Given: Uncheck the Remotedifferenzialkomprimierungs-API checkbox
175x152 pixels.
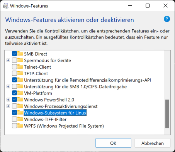Looking at the screenshot, I should tap(14, 80).
